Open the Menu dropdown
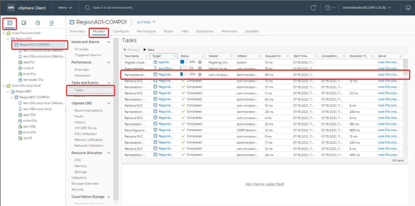The image size is (415, 206). click(65, 8)
